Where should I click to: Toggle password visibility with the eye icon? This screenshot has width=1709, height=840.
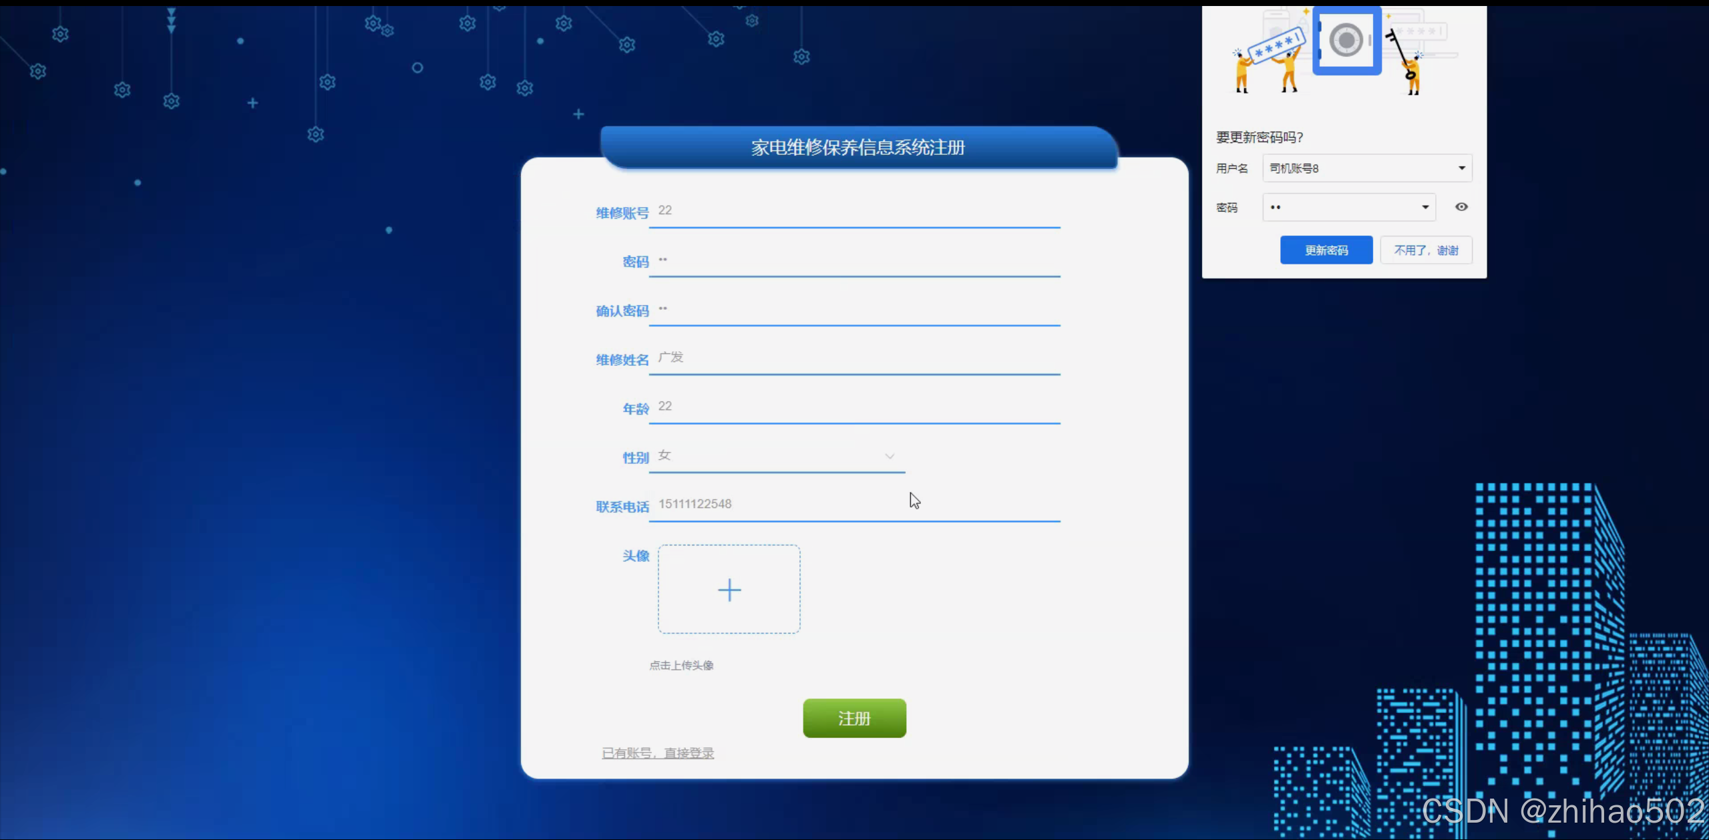point(1461,207)
